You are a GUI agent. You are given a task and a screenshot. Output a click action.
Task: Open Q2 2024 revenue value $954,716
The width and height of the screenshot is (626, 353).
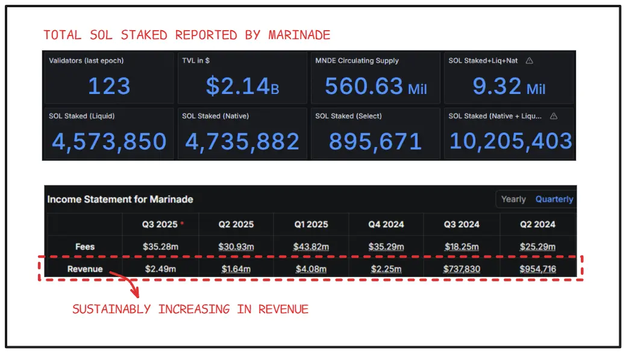(x=537, y=269)
